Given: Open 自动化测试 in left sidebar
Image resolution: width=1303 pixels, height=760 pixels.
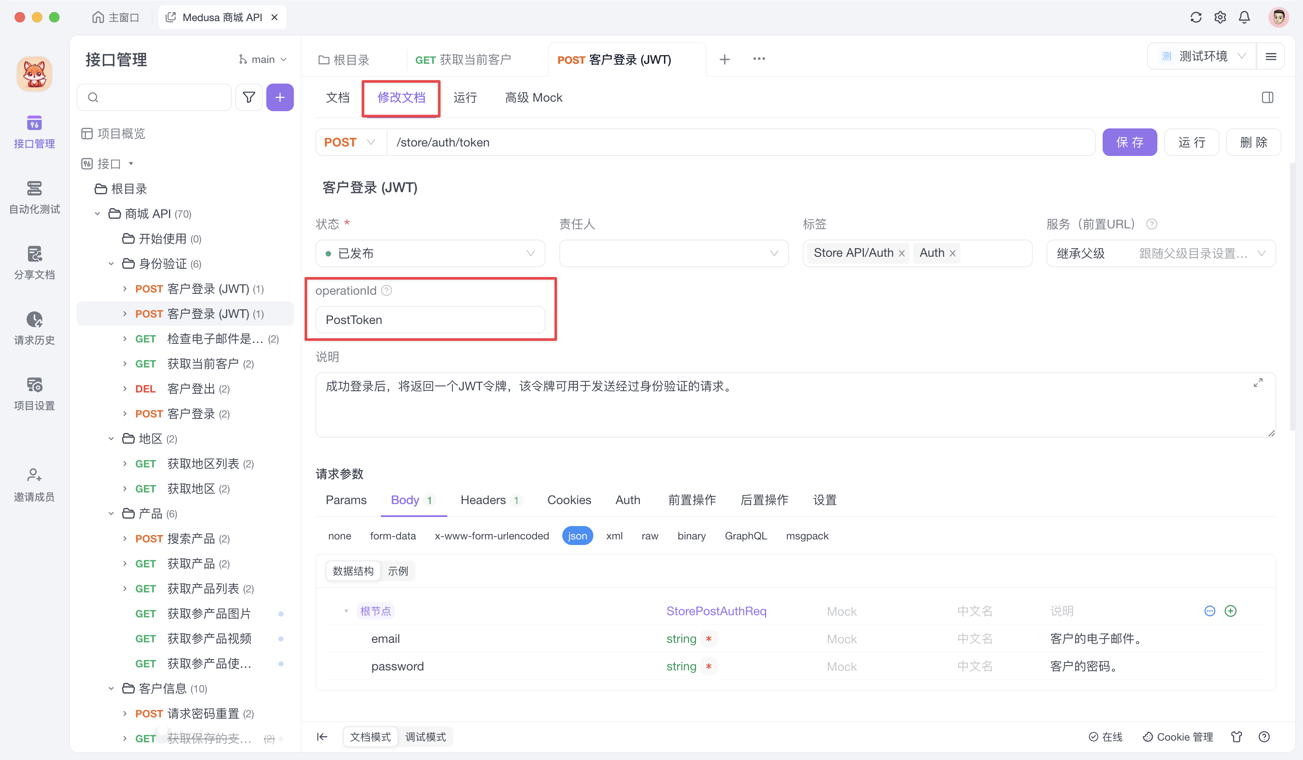Looking at the screenshot, I should tap(34, 197).
